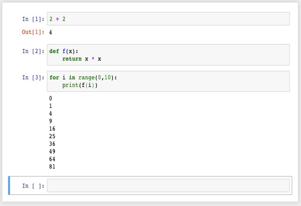Click the output line '36'
The image size is (301, 206).
[52, 144]
